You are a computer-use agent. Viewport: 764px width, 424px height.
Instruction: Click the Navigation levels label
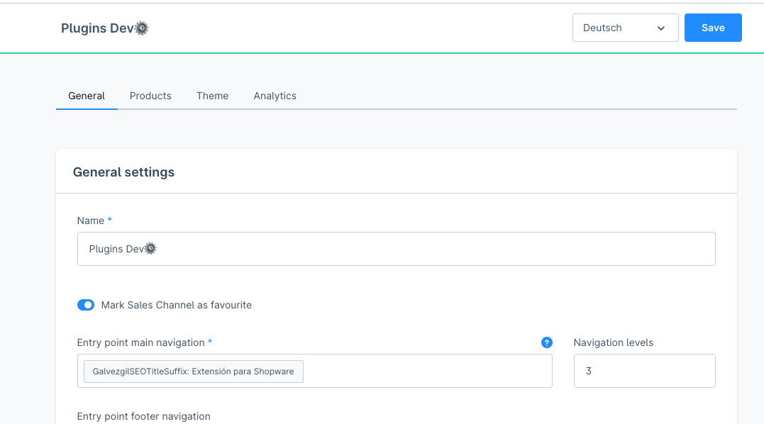click(x=614, y=342)
